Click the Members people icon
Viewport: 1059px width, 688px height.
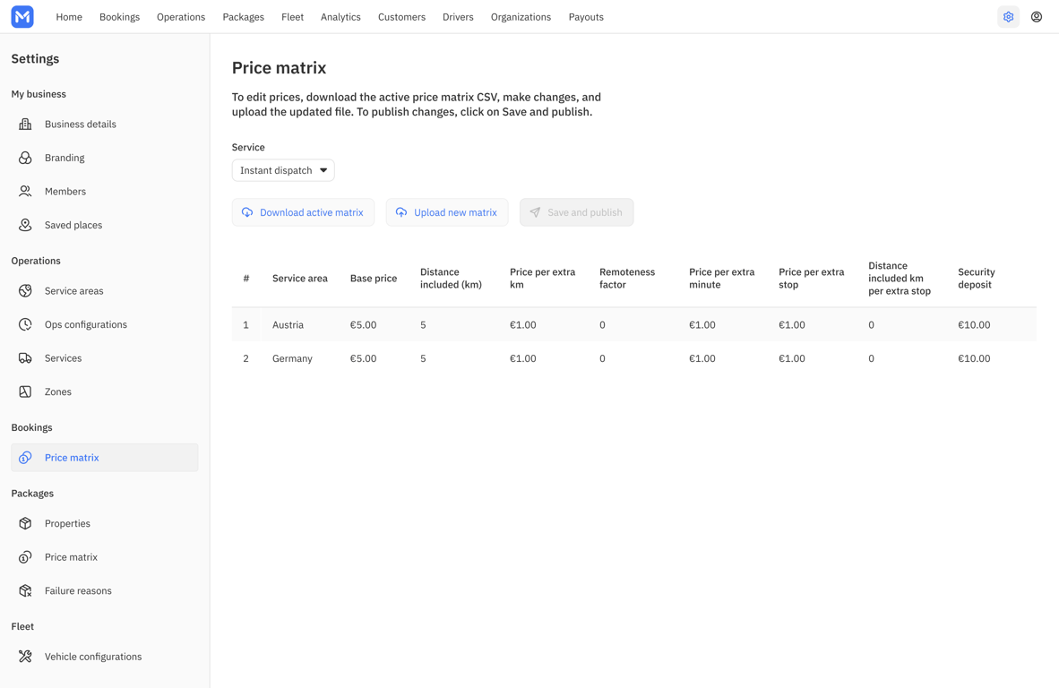(25, 192)
